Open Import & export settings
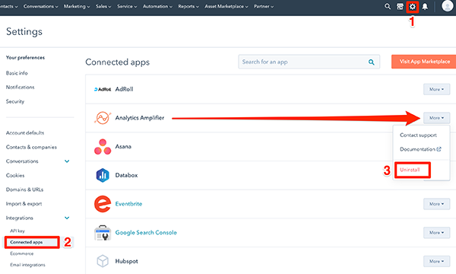This screenshot has height=274, width=456. click(24, 204)
